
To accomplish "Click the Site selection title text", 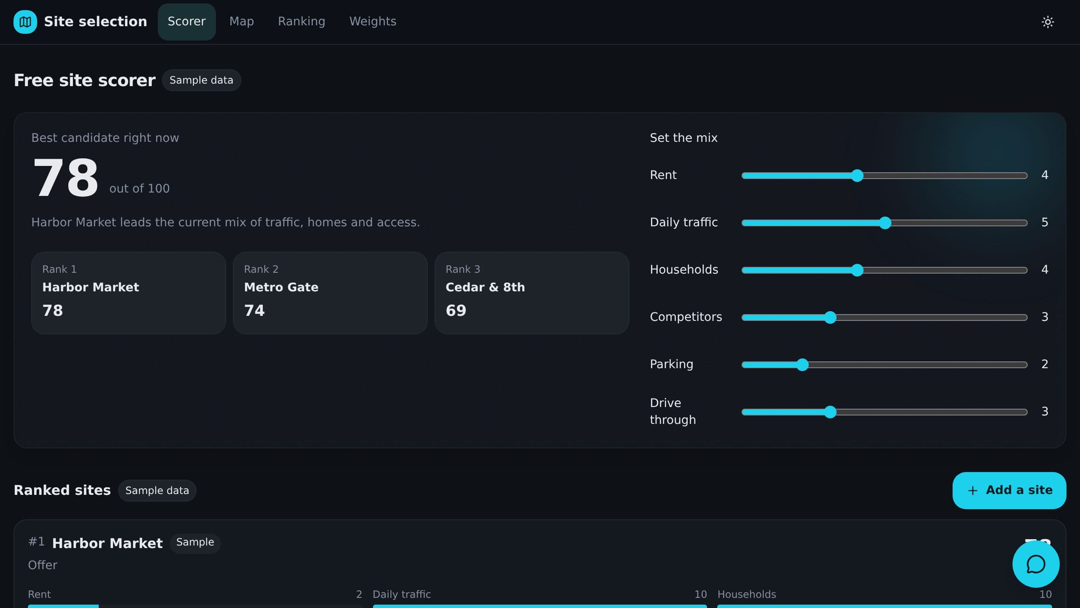I will pos(95,22).
